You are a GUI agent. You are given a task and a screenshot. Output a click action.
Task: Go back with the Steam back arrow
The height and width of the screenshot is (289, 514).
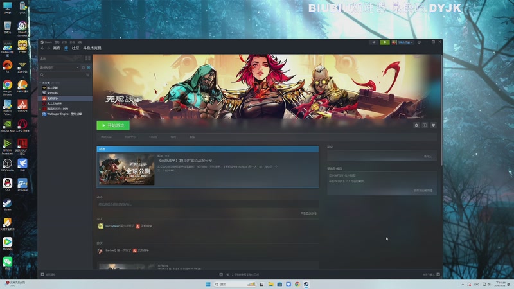[x=42, y=48]
